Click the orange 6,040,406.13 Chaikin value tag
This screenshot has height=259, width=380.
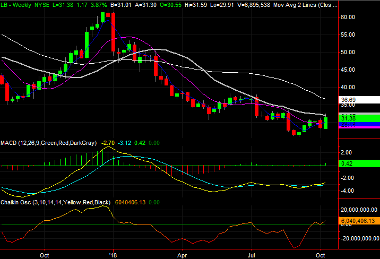(x=358, y=221)
